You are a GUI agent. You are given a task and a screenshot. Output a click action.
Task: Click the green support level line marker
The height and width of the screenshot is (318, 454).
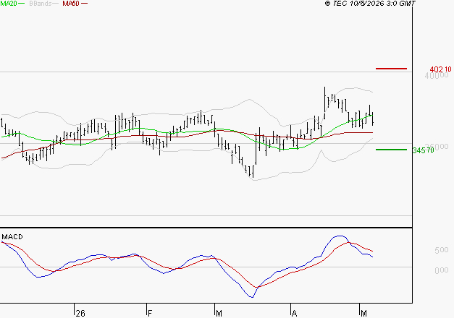391,150
